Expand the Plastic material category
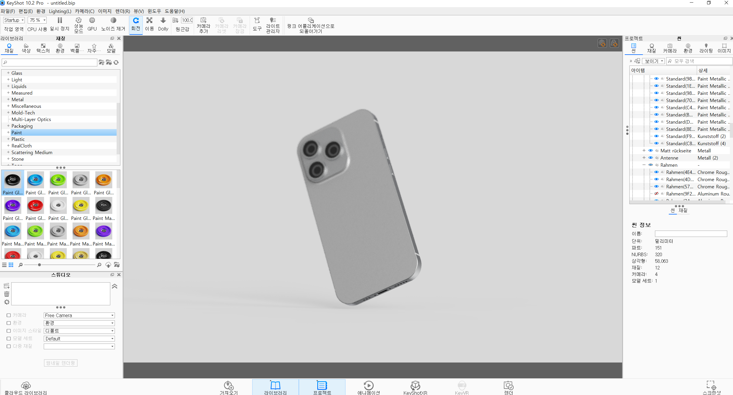Image resolution: width=733 pixels, height=395 pixels. (8, 139)
